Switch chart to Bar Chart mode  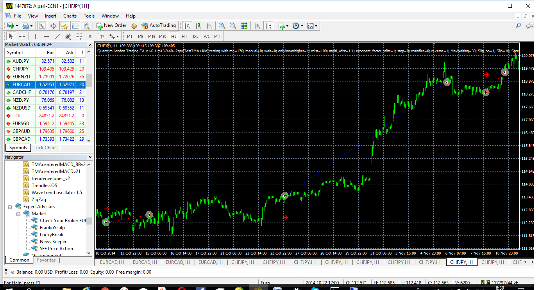point(187,26)
